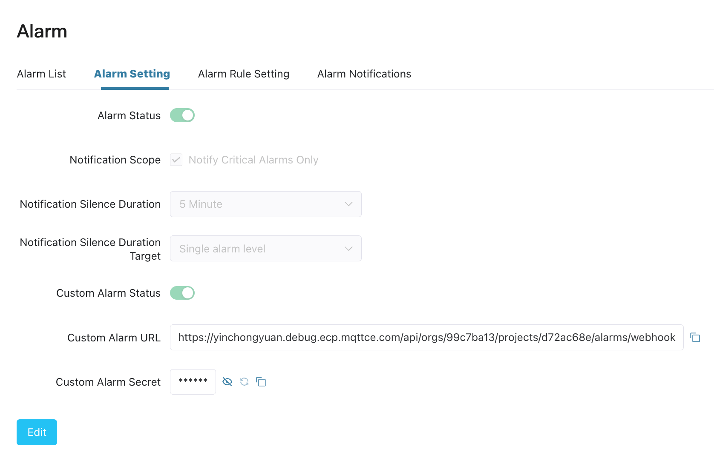Viewport: 714px width, 464px height.
Task: Click the chevron on the Notification Silence Duration dropdown
Action: point(348,204)
